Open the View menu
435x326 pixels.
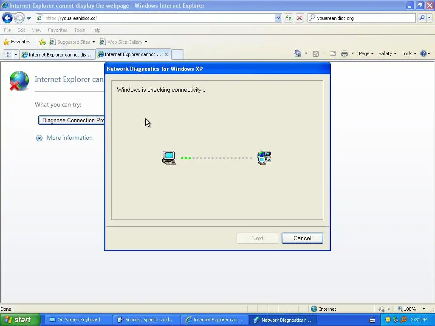point(37,30)
